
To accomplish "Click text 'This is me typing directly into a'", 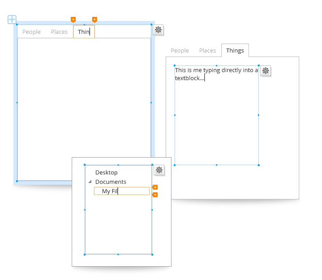I will 216,70.
